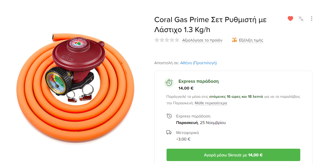
Task: Change shipping location Αθήνα (Προεπιλογή)
Action: [x=198, y=63]
